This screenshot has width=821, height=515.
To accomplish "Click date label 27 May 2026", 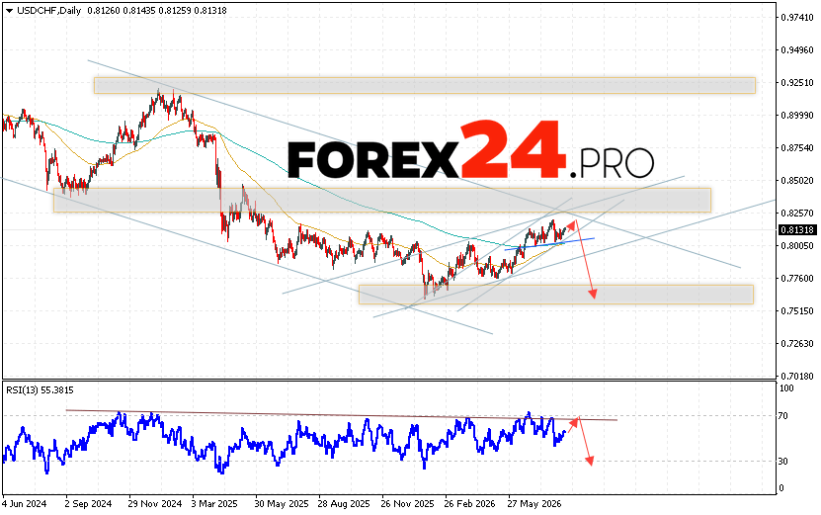I will [534, 504].
